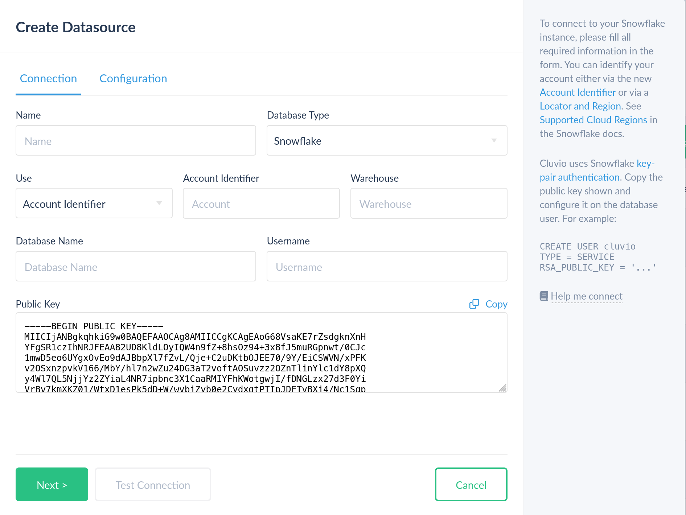This screenshot has height=515, width=686.
Task: Open the Help me connect link
Action: (x=586, y=296)
